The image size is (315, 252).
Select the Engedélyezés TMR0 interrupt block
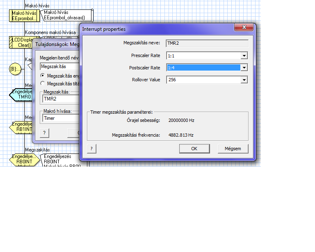tap(21, 94)
